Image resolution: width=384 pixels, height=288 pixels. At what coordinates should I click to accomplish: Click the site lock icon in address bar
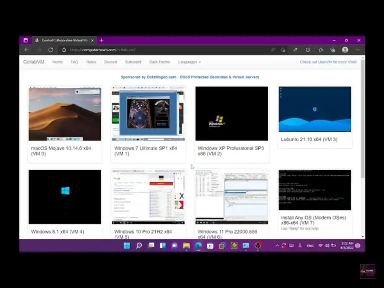64,50
